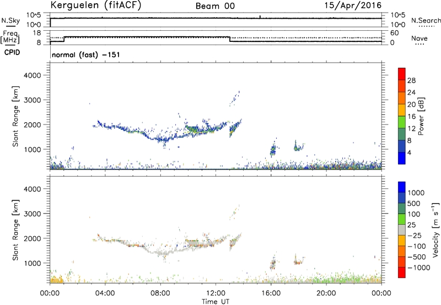Image resolution: width=441 pixels, height=305 pixels.
Task: Click the 'Time UT' axis title
Action: [x=216, y=302]
